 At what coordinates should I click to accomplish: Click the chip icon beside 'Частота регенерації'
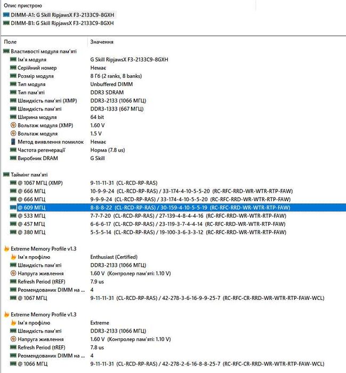coord(13,150)
